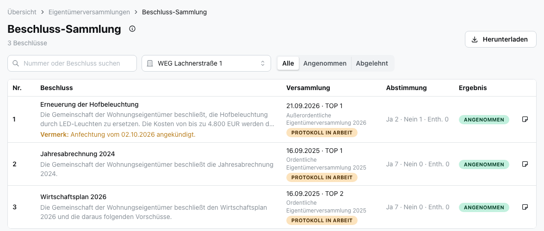This screenshot has height=231, width=544.
Task: Click Protokoll in Arbeit badge for Wirtschaftsplan 2026
Action: point(321,220)
